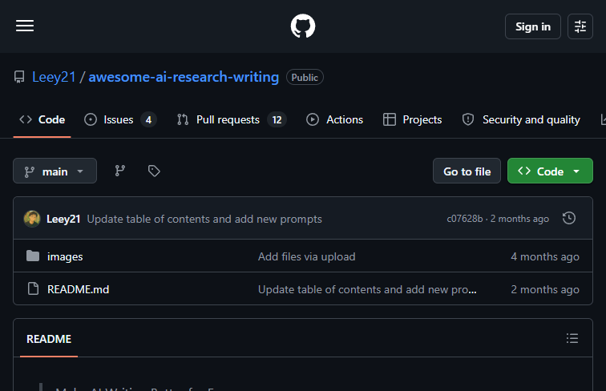Click the Public visibility label
This screenshot has height=391, width=606.
point(305,77)
